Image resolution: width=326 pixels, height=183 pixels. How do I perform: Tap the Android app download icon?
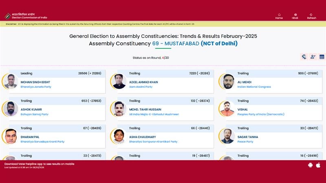[x=311, y=165]
